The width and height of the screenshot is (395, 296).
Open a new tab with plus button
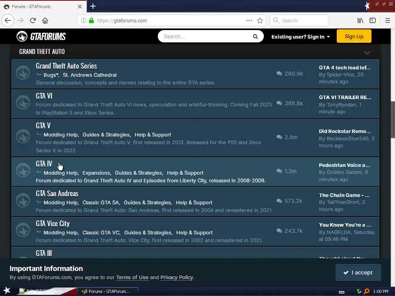(93, 6)
